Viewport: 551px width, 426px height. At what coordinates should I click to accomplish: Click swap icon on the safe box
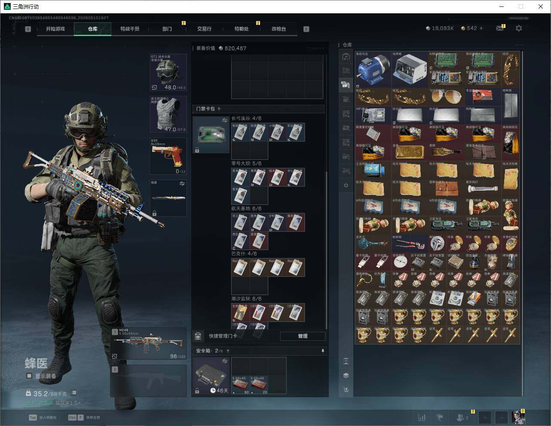[224, 362]
